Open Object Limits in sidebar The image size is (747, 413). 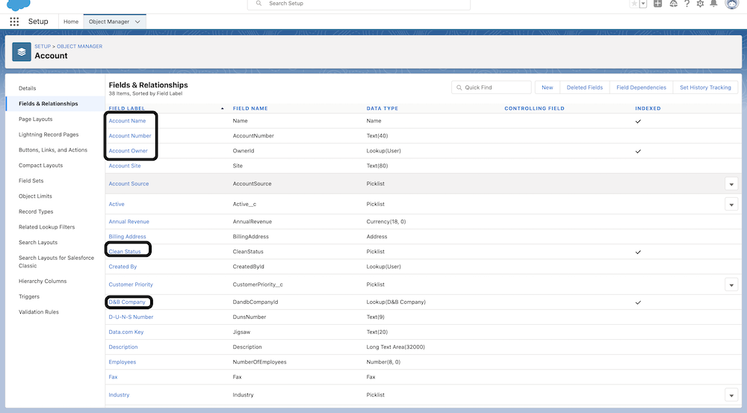[x=35, y=196]
